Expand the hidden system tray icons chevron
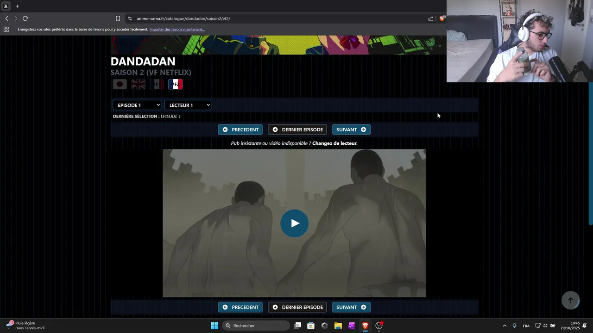This screenshot has width=593, height=333. tap(505, 326)
